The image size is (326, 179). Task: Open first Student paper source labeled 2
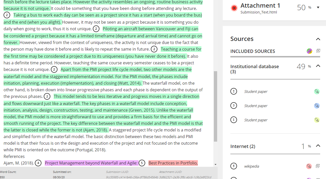256,92
